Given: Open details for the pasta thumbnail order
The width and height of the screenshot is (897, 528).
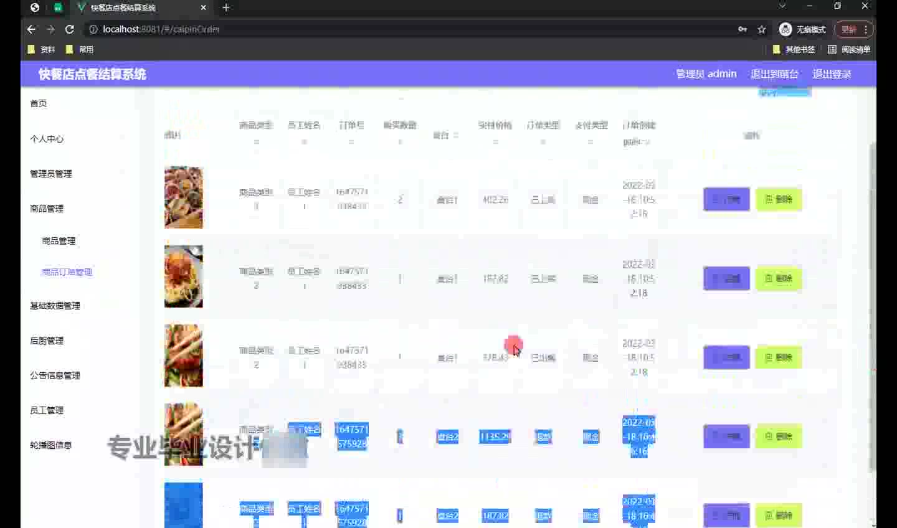Looking at the screenshot, I should [x=726, y=278].
